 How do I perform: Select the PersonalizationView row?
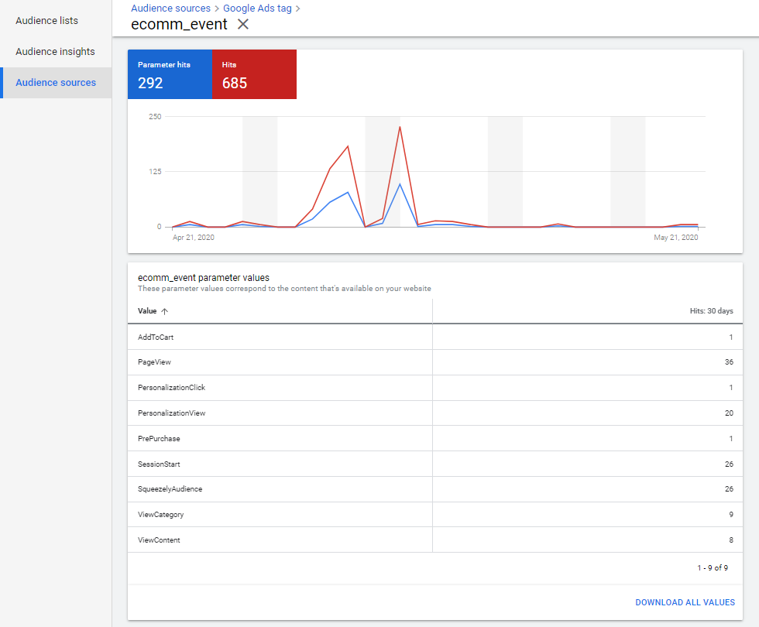[434, 413]
